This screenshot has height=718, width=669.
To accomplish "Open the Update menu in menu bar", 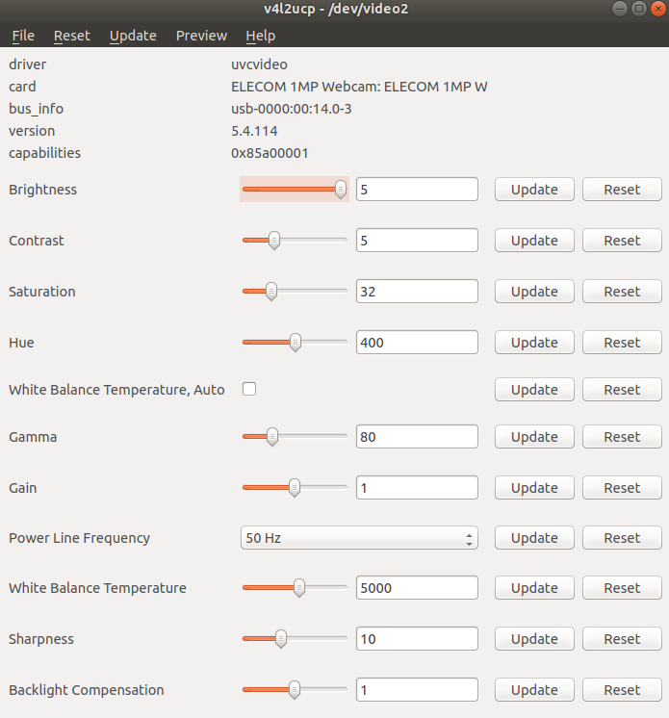I will point(133,36).
